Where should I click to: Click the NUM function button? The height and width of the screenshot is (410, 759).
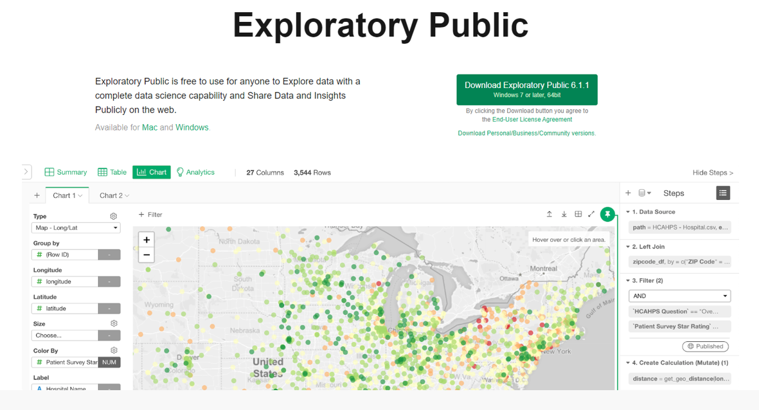(109, 362)
